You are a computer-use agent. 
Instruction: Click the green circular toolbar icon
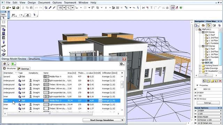tap(181, 8)
